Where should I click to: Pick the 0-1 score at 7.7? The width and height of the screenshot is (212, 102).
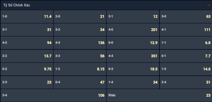[186, 56]
